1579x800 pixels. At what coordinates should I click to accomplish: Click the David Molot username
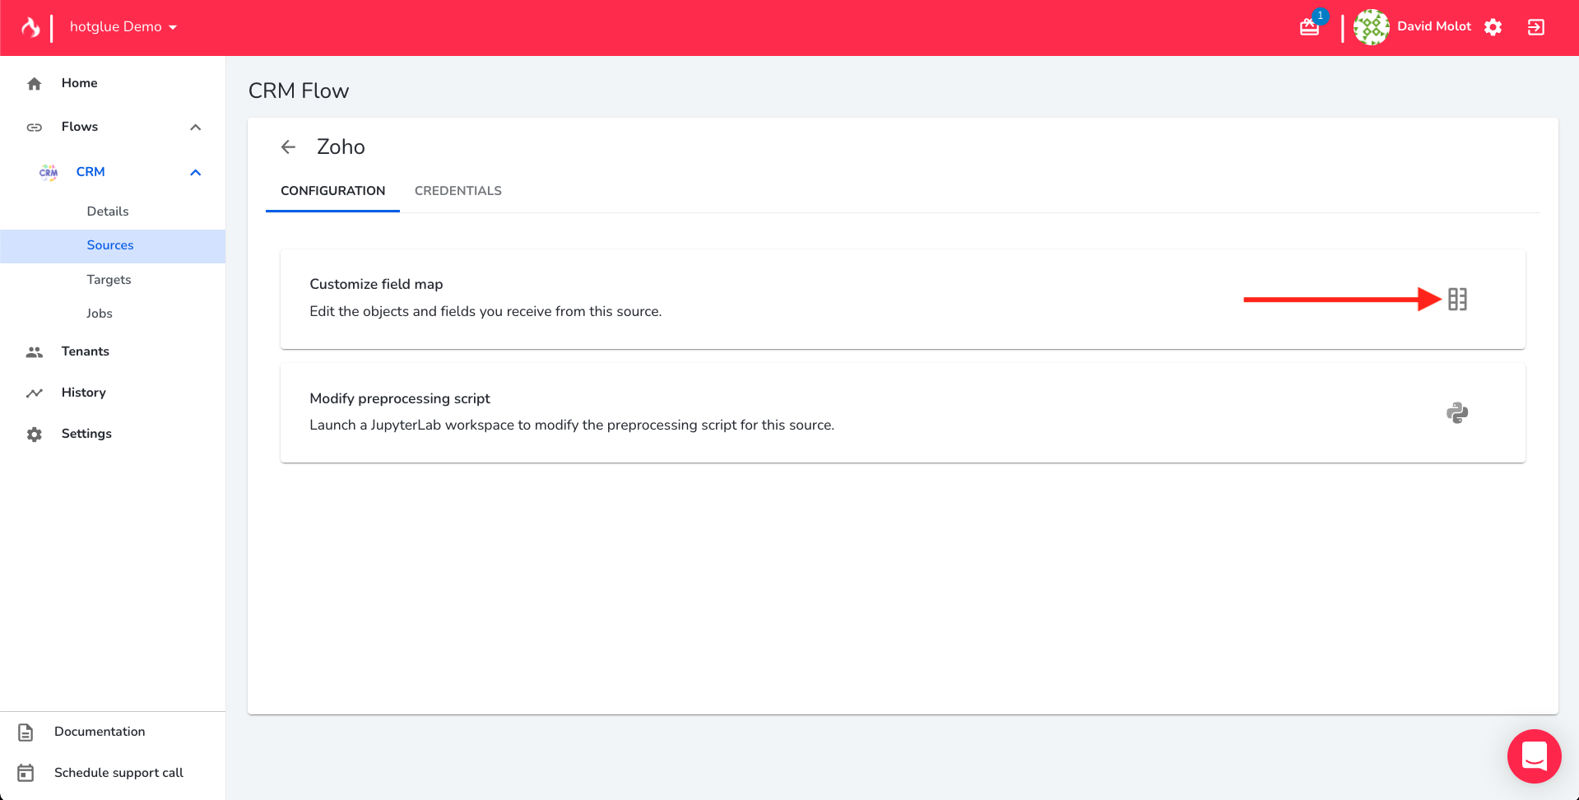click(1433, 26)
